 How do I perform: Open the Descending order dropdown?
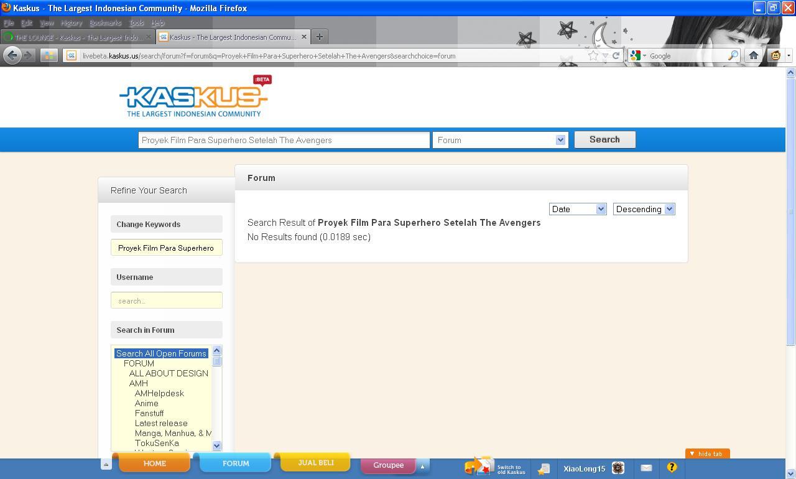point(644,209)
